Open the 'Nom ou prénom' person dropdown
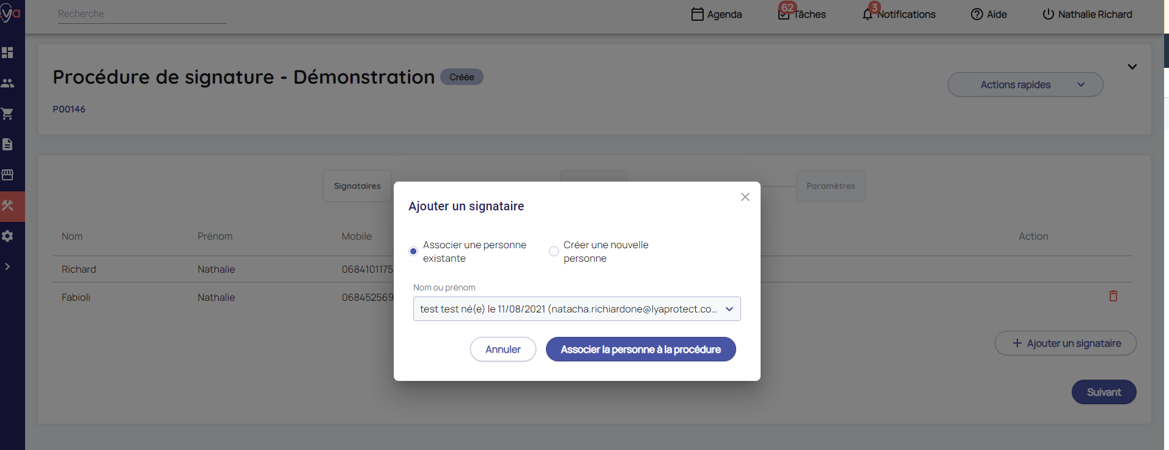Viewport: 1169px width, 450px height. (x=577, y=309)
